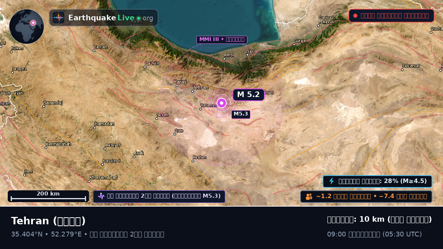Click the Borujerd city label
The height and width of the screenshot is (249, 443).
tap(111, 161)
